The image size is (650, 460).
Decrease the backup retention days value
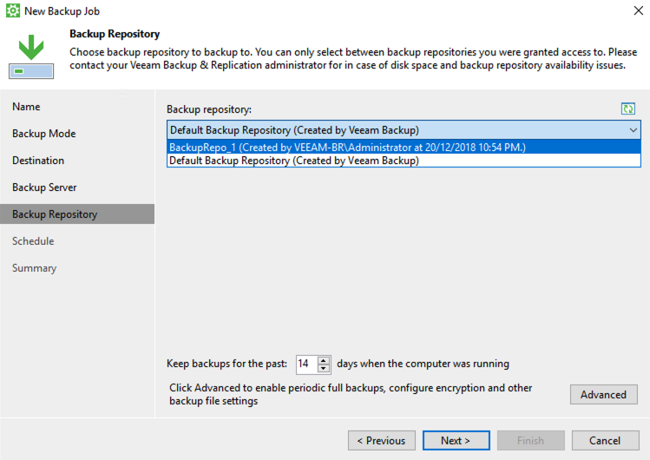pos(324,369)
